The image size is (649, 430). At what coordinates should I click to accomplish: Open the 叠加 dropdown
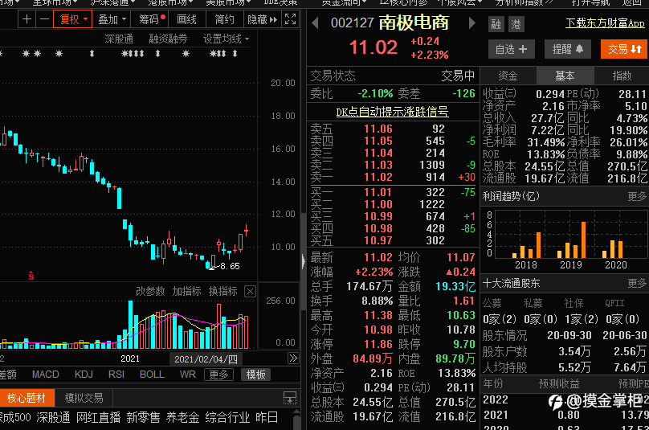[x=112, y=19]
